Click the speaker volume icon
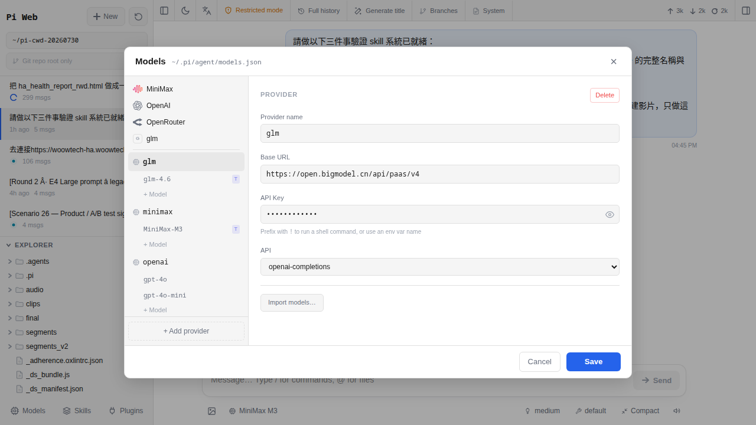Viewport: 756px width, 425px height. pyautogui.click(x=677, y=411)
